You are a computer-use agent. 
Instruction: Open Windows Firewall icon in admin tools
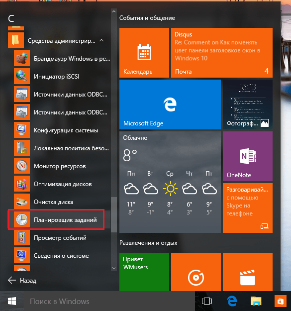pyautogui.click(x=22, y=58)
